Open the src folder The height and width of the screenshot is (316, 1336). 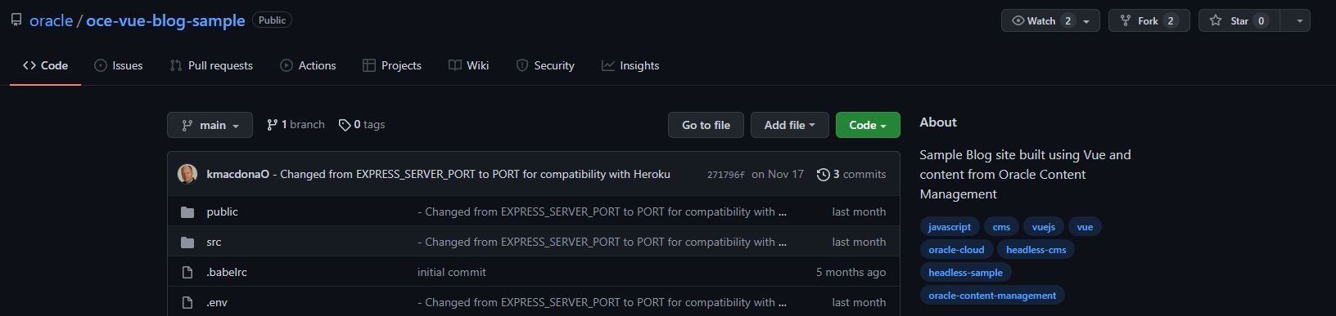click(214, 242)
